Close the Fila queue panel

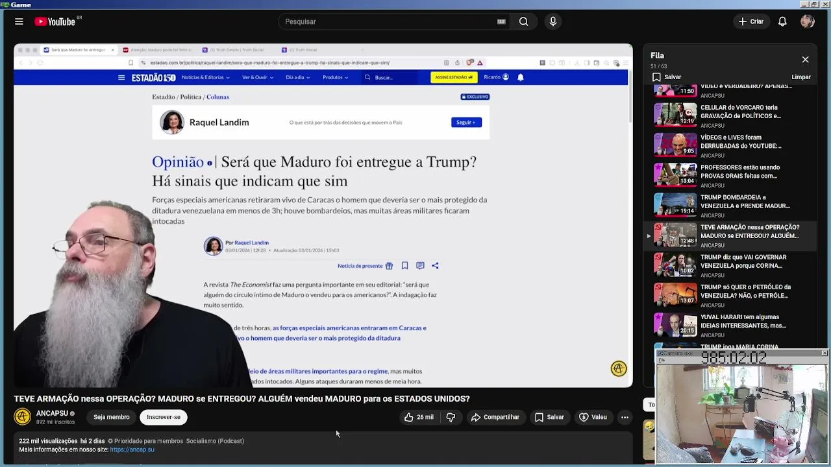click(805, 60)
